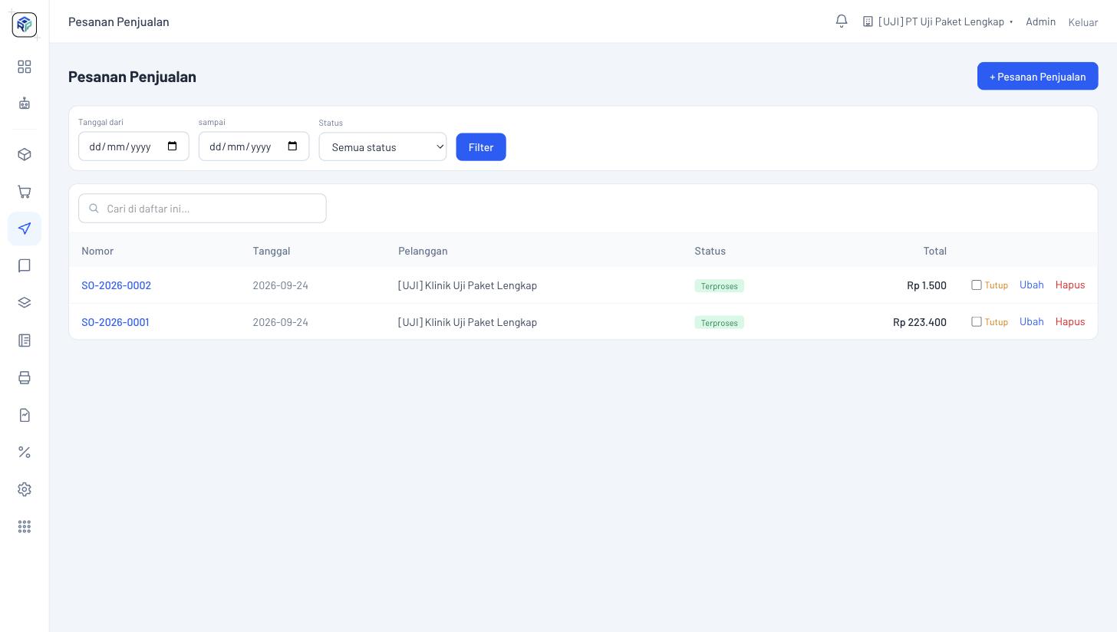Click Hapus for SO-2026-0001
The width and height of the screenshot is (1117, 632).
pos(1070,321)
